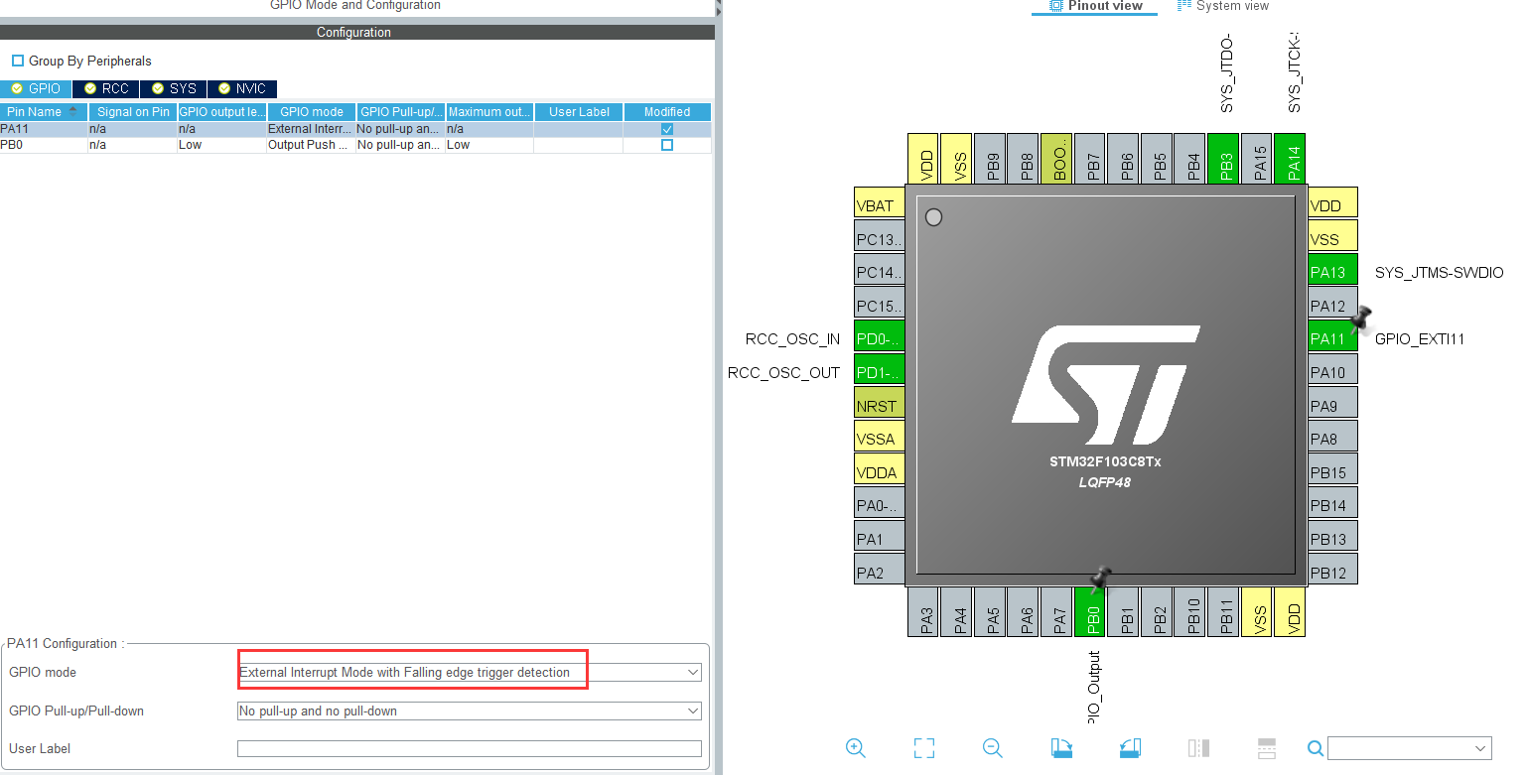Open the NVIC peripheral tab
The width and height of the screenshot is (1528, 775).
[241, 88]
